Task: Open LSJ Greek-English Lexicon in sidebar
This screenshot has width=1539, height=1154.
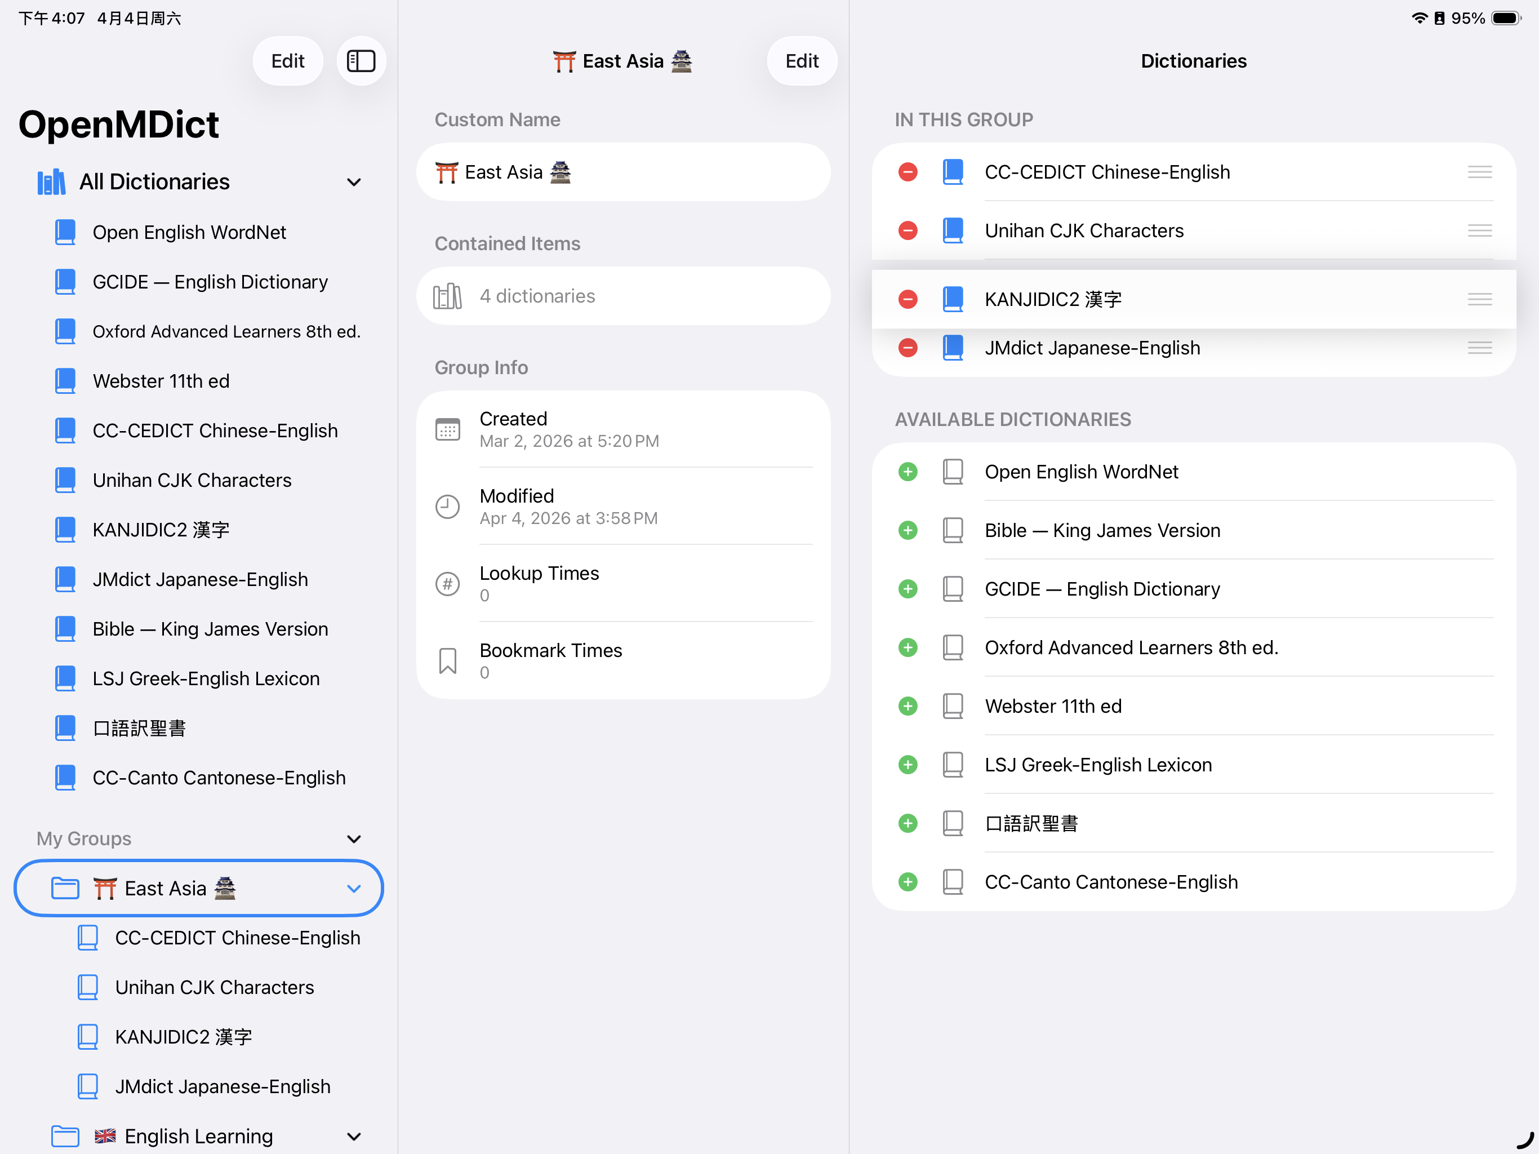Action: click(206, 678)
